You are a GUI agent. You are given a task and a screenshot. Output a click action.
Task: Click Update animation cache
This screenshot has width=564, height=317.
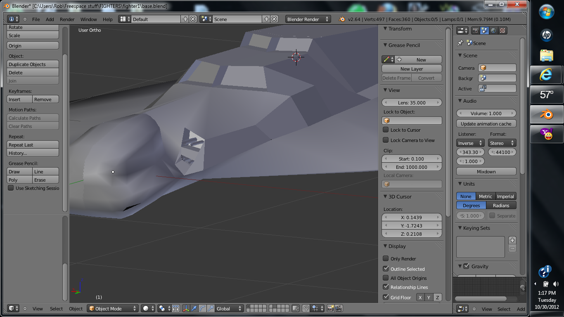point(486,123)
